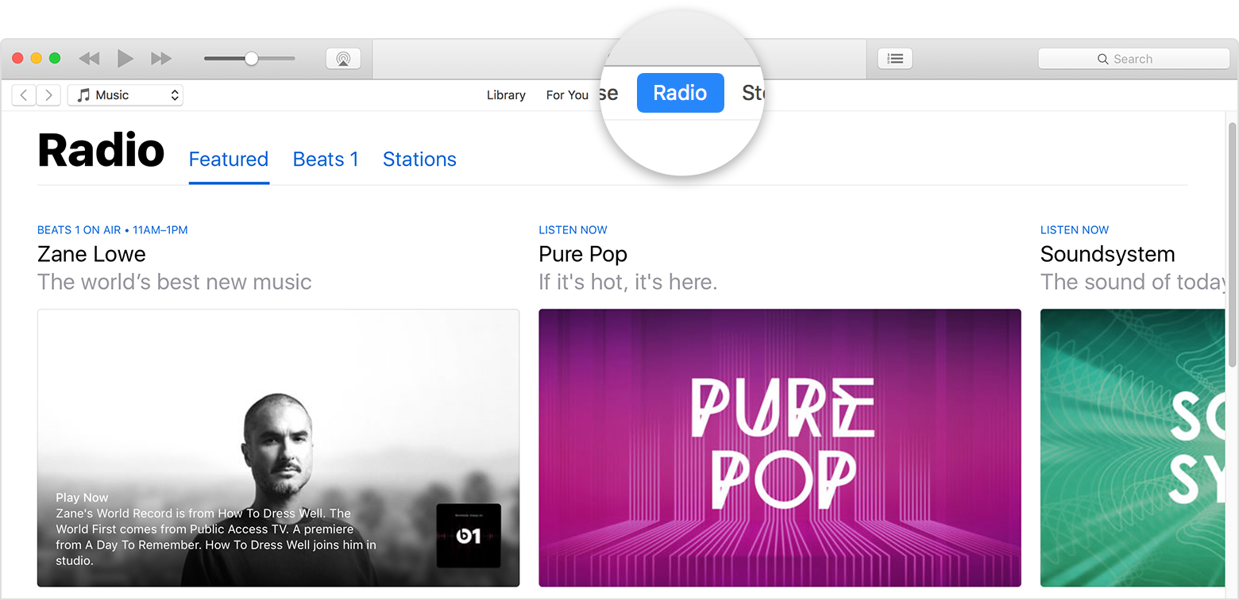Click the back navigation arrow
Viewport: 1239px width, 600px height.
click(x=23, y=94)
